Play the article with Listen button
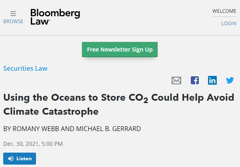This screenshot has width=240, height=167. pos(20,159)
